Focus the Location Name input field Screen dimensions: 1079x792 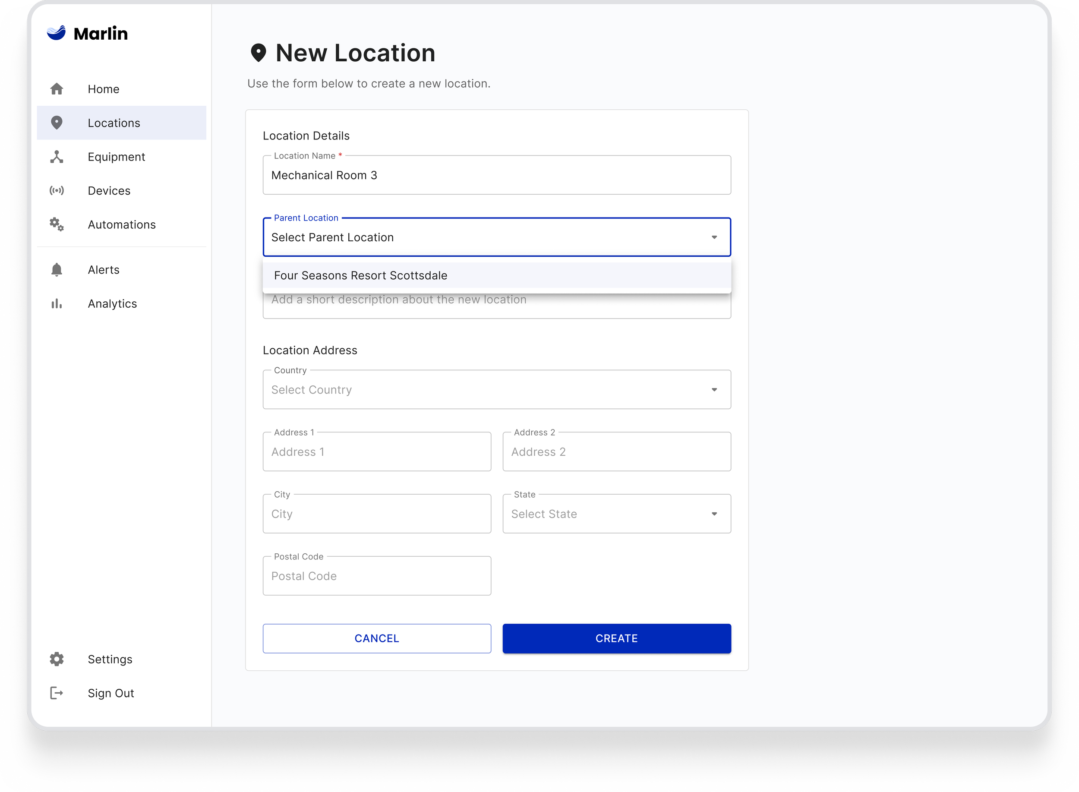click(497, 176)
